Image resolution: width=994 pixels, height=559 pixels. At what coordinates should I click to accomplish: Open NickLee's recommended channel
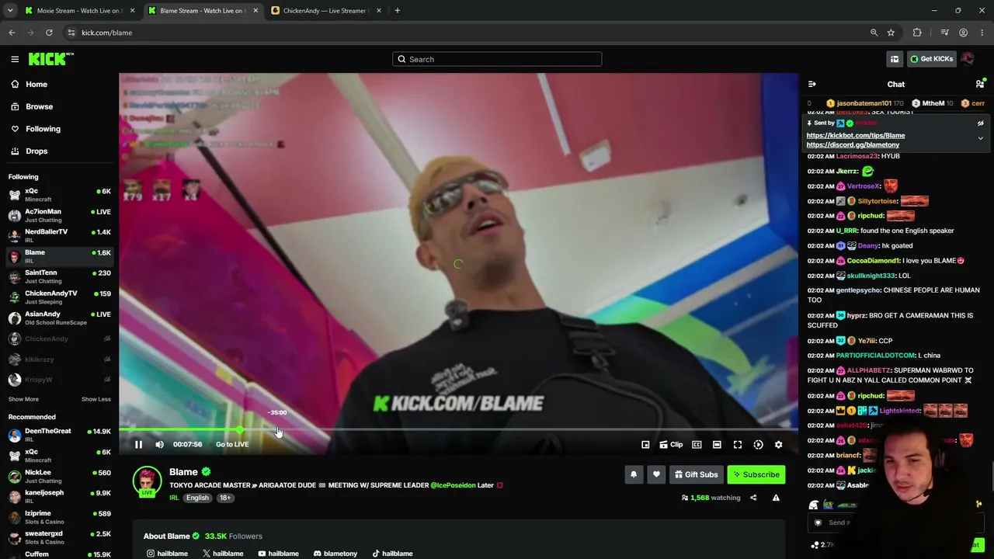(x=59, y=475)
